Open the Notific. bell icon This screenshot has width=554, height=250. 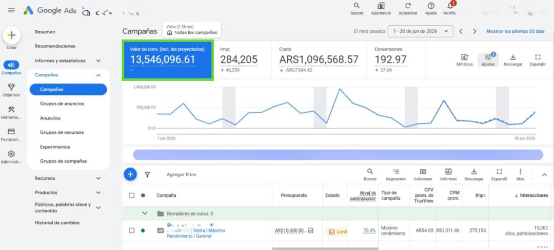[x=450, y=6]
